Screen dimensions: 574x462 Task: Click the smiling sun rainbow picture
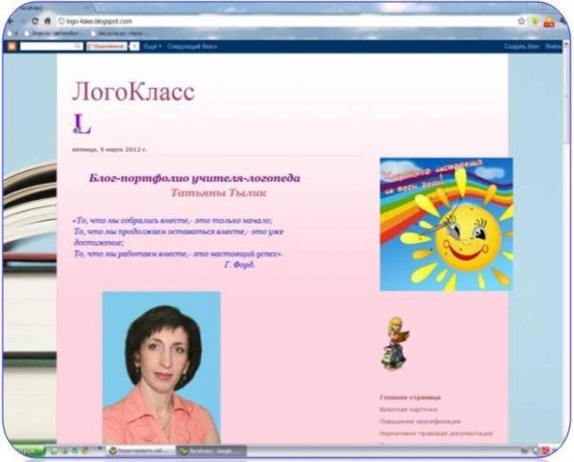pyautogui.click(x=446, y=225)
